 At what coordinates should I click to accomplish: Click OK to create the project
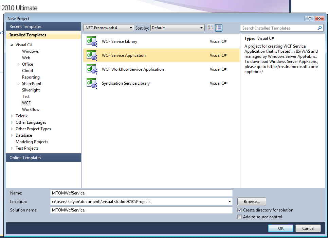(x=280, y=228)
